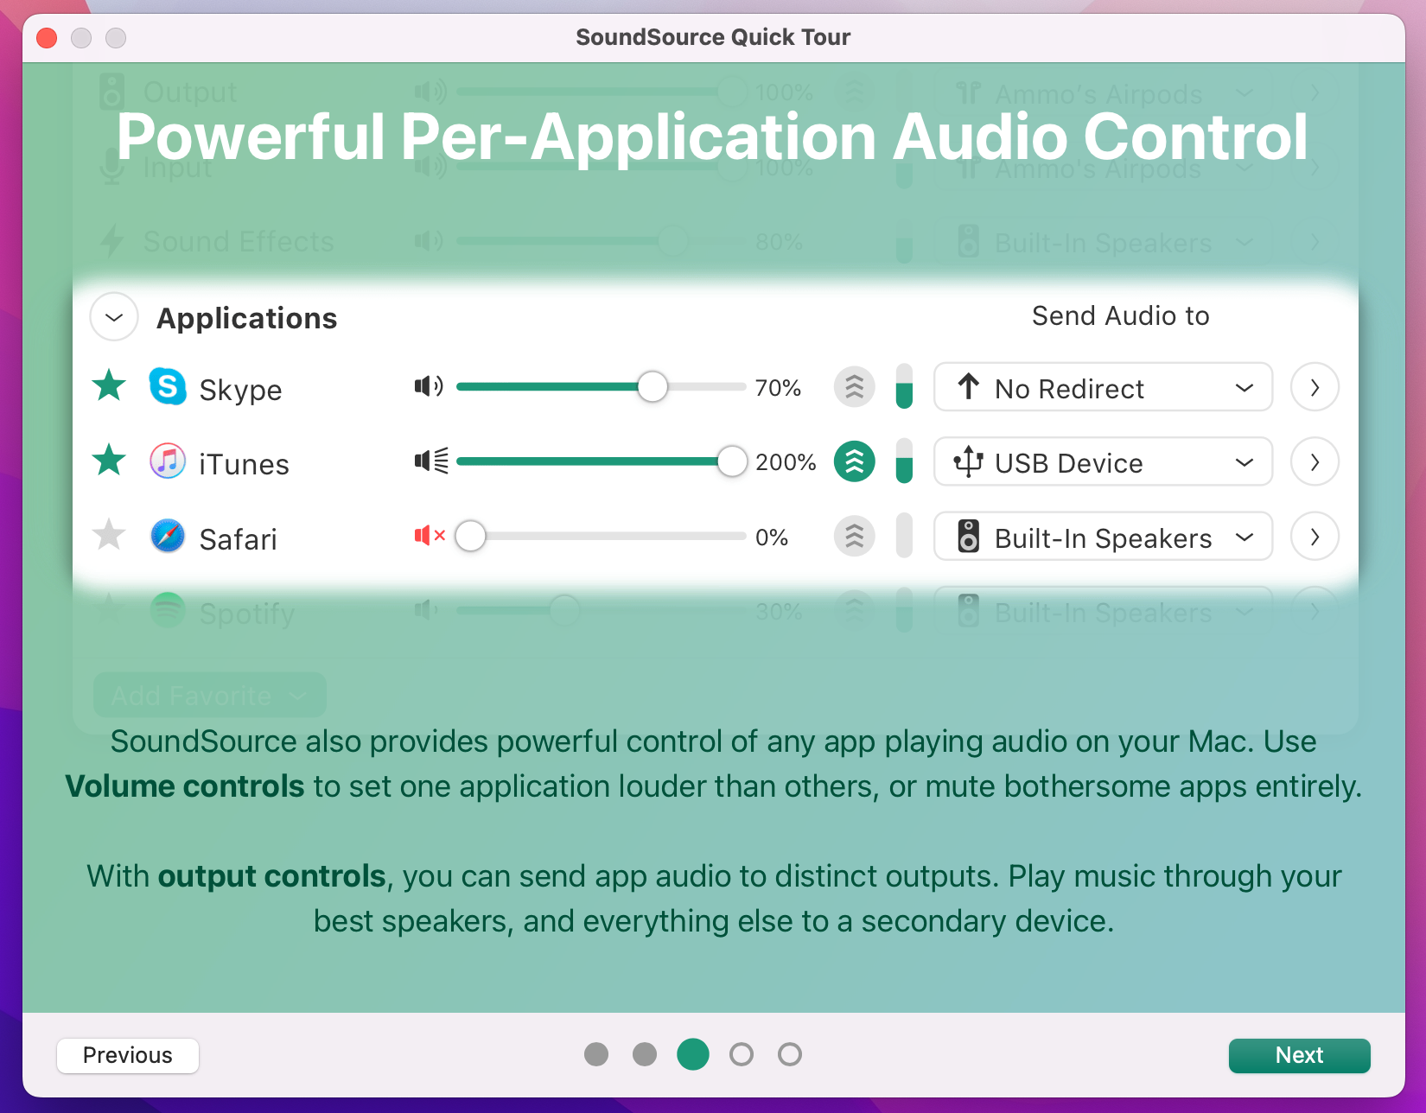Jump to the fourth tour page dot

tap(742, 1054)
